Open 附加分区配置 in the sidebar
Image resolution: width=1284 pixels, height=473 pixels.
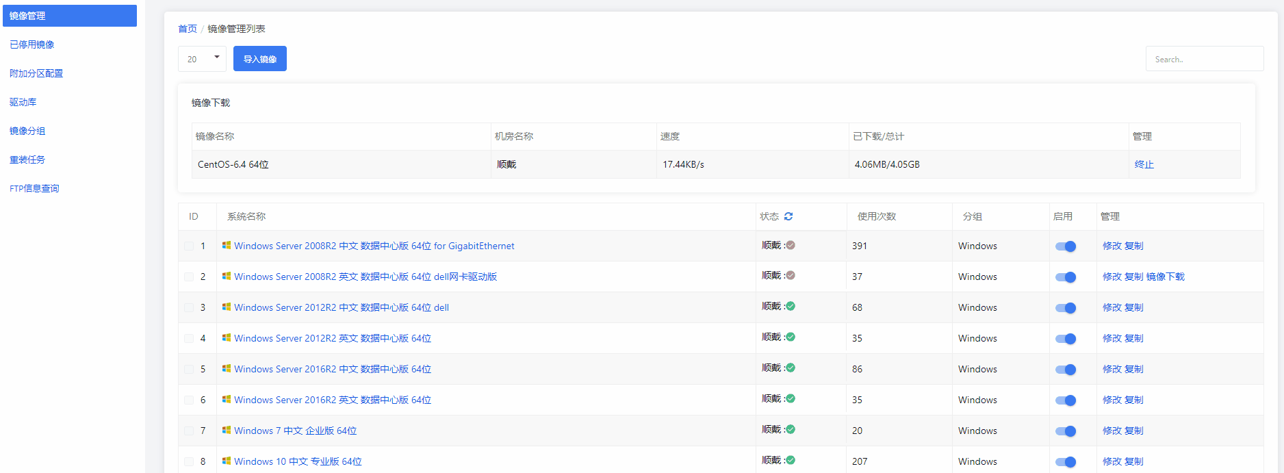pyautogui.click(x=36, y=73)
